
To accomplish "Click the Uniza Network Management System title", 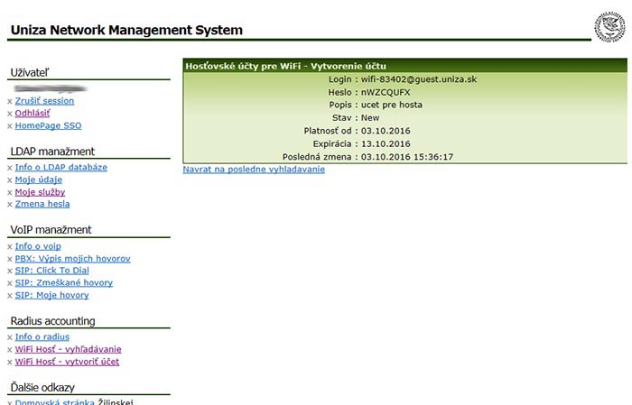I will coord(126,30).
